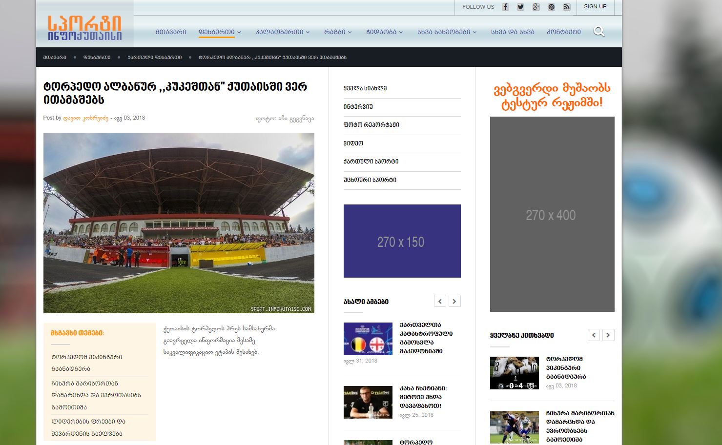This screenshot has width=722, height=445.
Task: Select უცხოური სპორტი in the sidebar
Action: (370, 180)
